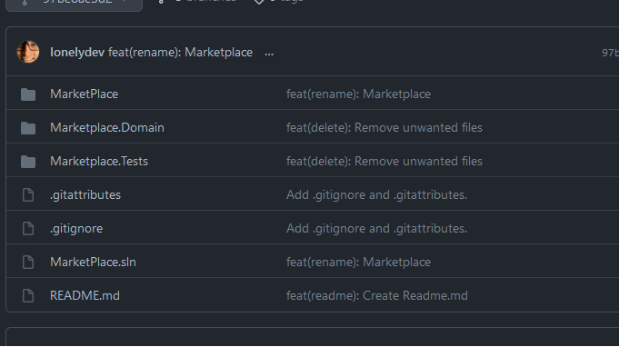Open feat(readme): Create Readme.md commit message
The image size is (619, 347).
coord(377,295)
